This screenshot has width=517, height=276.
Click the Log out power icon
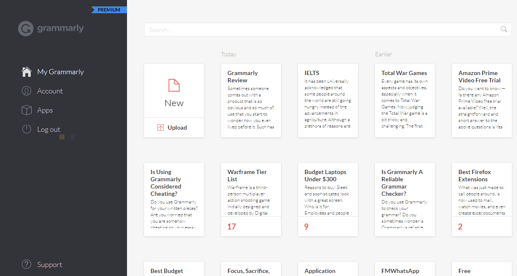[27, 129]
